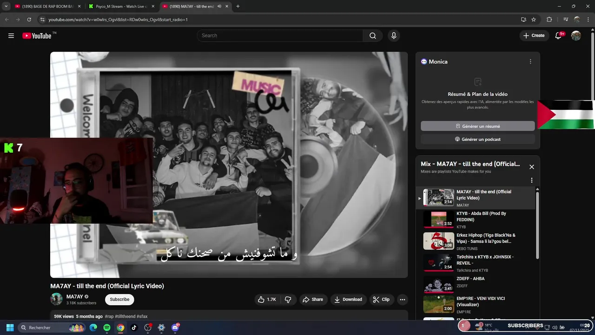Open Chrome media controls icon
Screen dimensions: 595x335
coord(566,20)
